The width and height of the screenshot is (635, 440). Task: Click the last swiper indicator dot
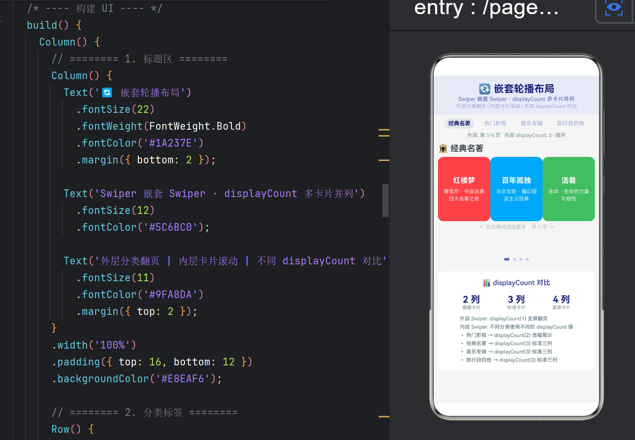coord(527,259)
